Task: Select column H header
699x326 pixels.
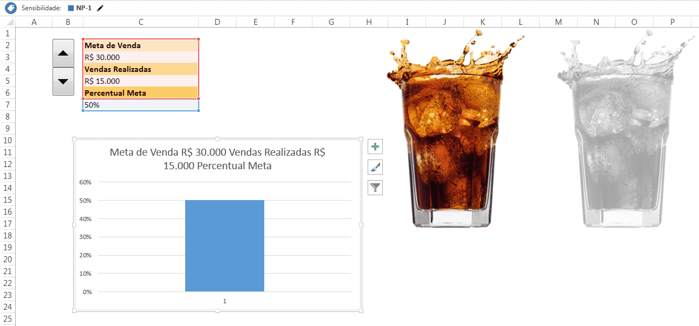Action: tap(369, 22)
